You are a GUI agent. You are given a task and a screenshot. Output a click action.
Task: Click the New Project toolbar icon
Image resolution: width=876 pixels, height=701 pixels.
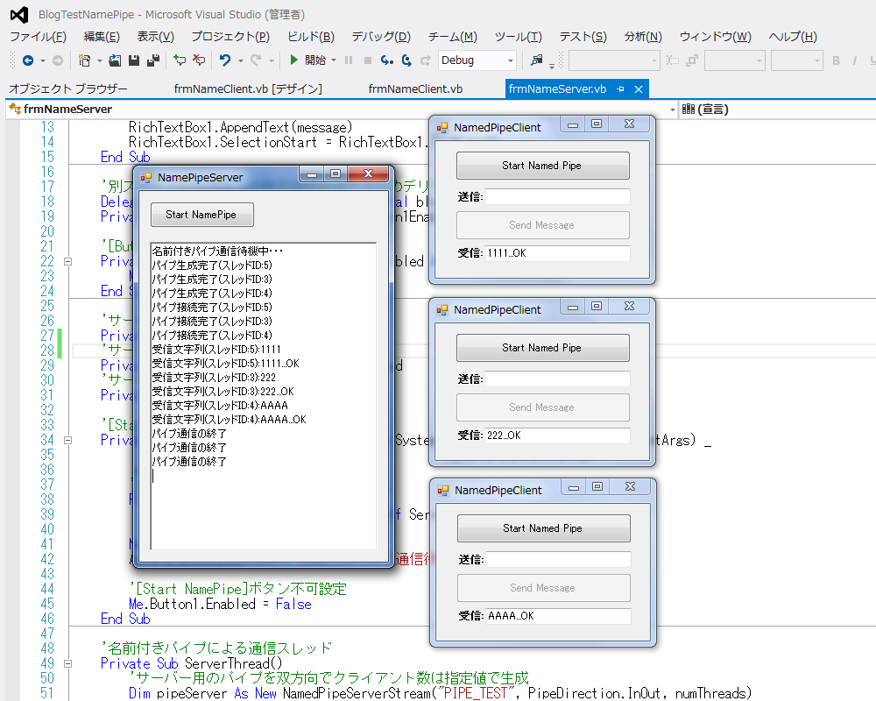click(84, 60)
